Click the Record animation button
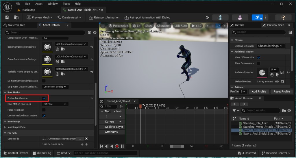The width and height of the screenshot is (296, 158). [117, 146]
